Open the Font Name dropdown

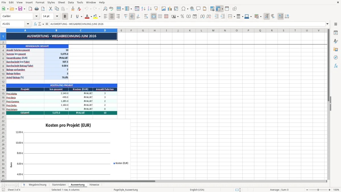pos(36,16)
